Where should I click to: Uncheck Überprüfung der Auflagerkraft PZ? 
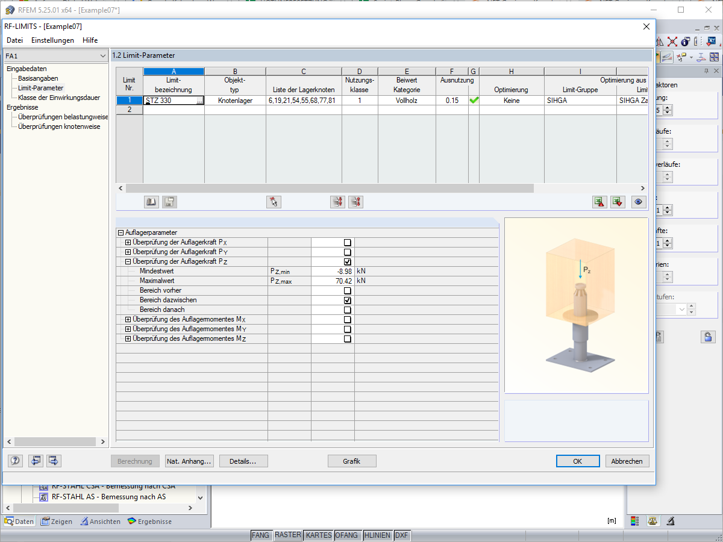point(346,261)
